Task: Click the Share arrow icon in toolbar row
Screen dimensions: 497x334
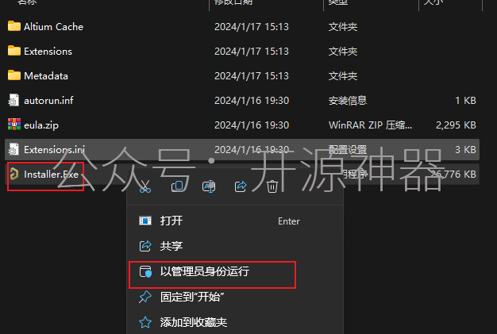Action: 241,186
